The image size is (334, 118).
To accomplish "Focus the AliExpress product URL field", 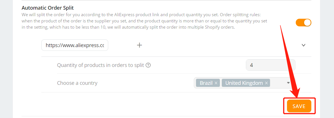I will pos(75,45).
